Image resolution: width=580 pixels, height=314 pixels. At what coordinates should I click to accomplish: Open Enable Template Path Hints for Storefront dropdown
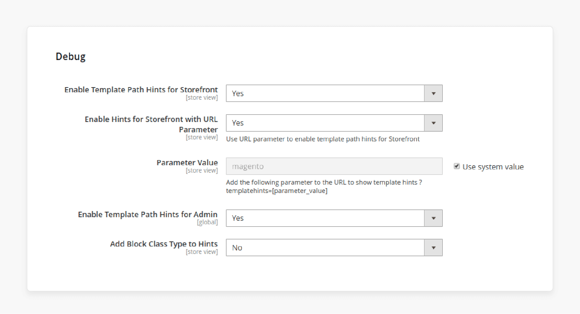[x=334, y=93]
